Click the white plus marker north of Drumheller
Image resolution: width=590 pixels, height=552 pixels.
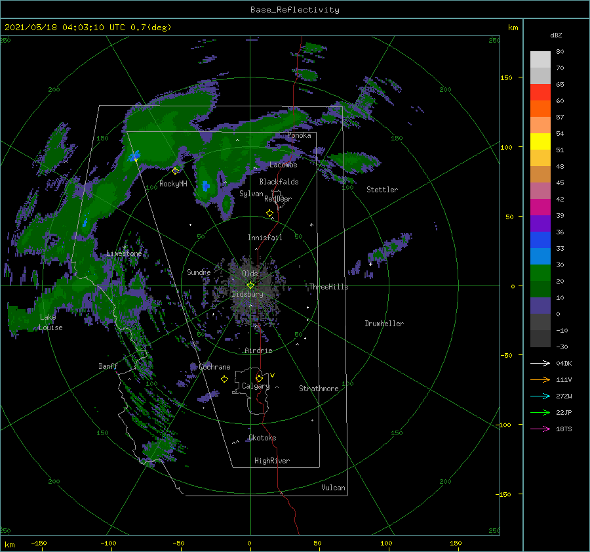click(x=370, y=264)
